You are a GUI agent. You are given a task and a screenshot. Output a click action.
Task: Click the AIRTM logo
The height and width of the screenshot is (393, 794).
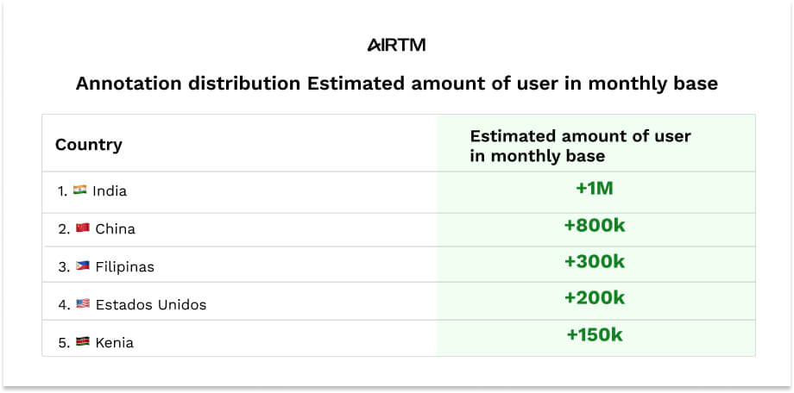(396, 45)
